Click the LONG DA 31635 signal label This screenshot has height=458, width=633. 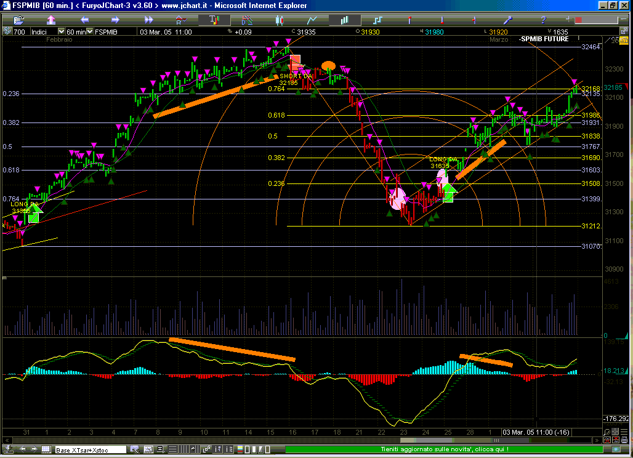(442, 163)
